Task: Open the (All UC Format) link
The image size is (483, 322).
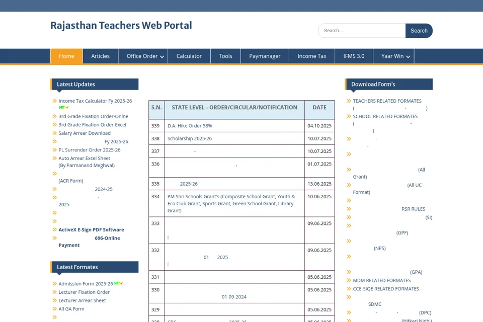Action: point(387,189)
